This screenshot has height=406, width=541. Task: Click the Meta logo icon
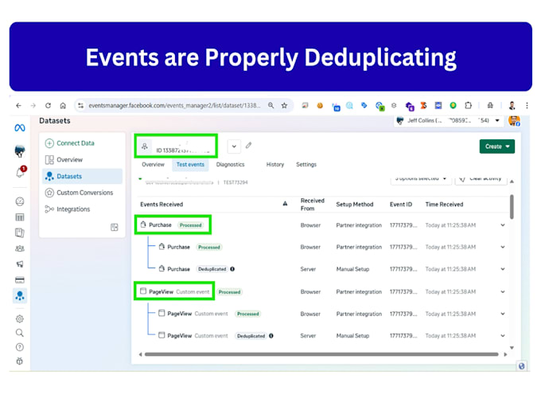20,128
